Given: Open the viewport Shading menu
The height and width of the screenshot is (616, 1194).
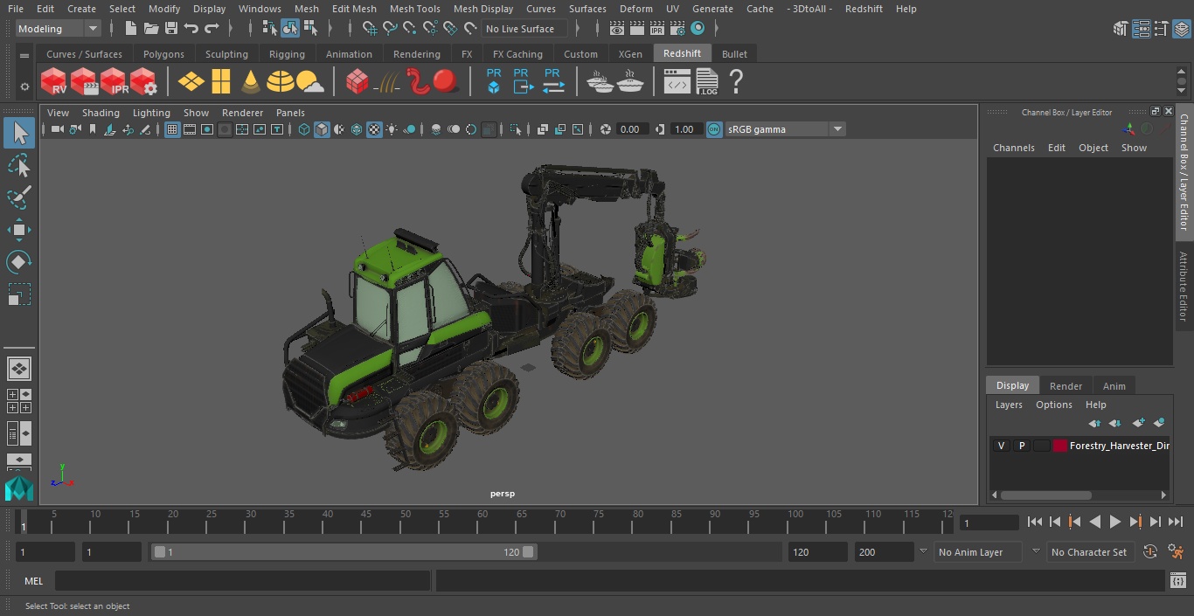Looking at the screenshot, I should click(101, 113).
